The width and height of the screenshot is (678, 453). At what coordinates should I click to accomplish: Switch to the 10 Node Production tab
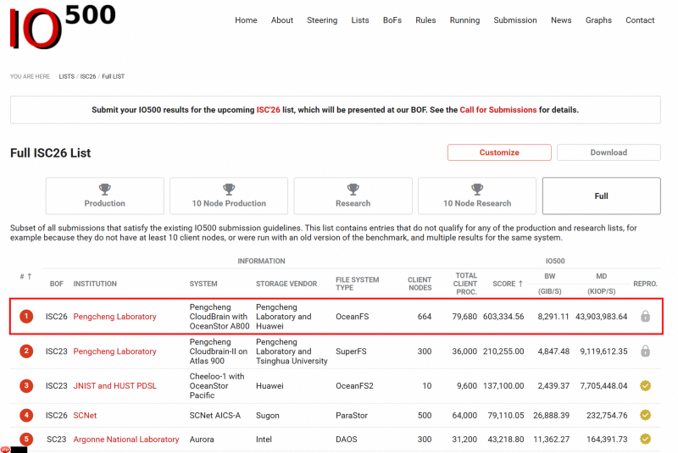pos(229,196)
